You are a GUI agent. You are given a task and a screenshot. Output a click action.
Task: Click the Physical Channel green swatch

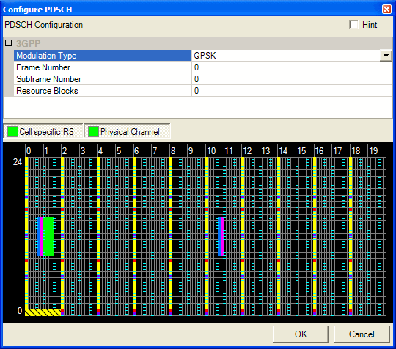93,131
